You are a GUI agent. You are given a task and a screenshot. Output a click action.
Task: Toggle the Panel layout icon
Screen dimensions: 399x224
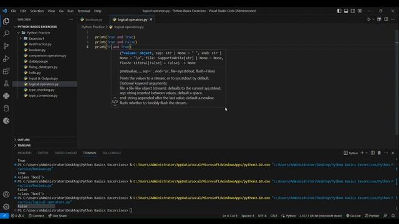point(346,11)
